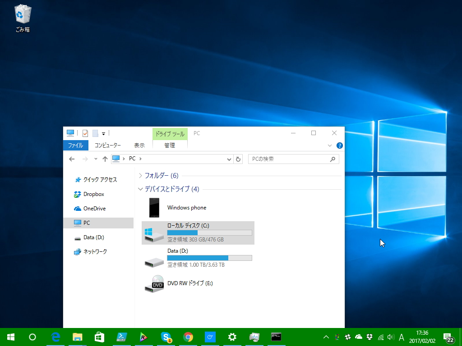Collapse the デバイスとドライブ (4) group
This screenshot has width=462, height=346.
pos(141,189)
